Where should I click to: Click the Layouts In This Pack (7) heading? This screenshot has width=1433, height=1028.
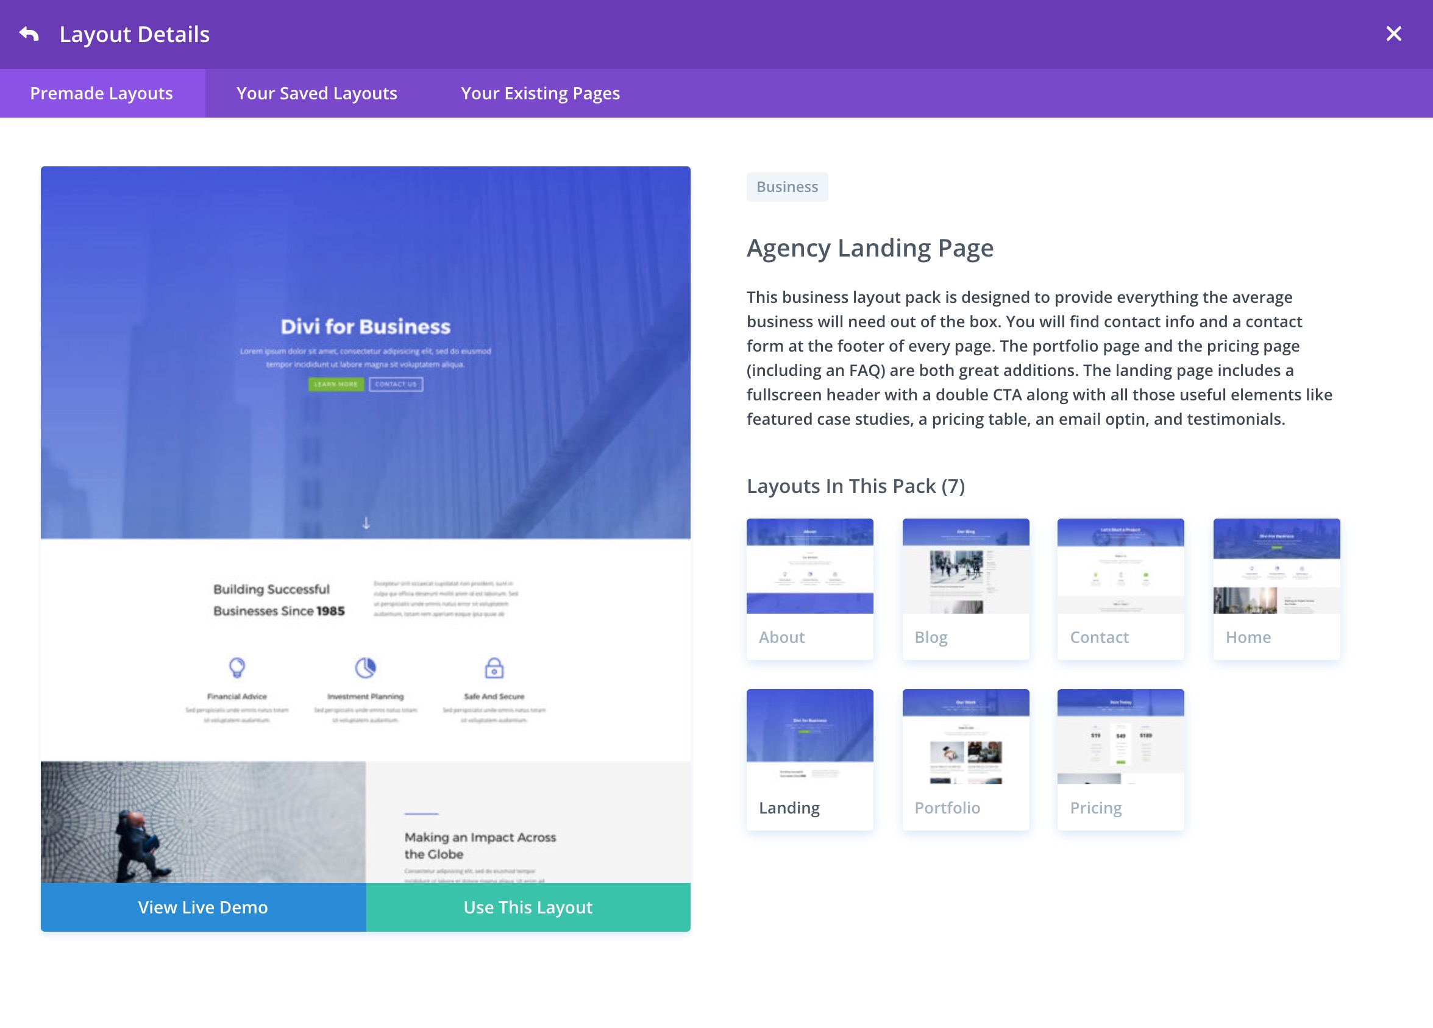856,486
